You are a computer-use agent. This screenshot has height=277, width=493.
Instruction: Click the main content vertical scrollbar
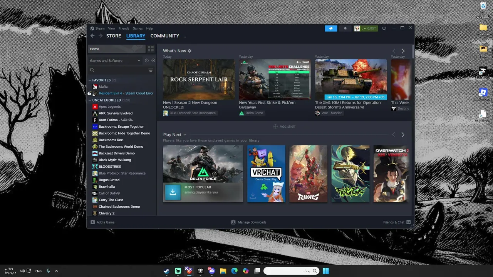(413, 52)
